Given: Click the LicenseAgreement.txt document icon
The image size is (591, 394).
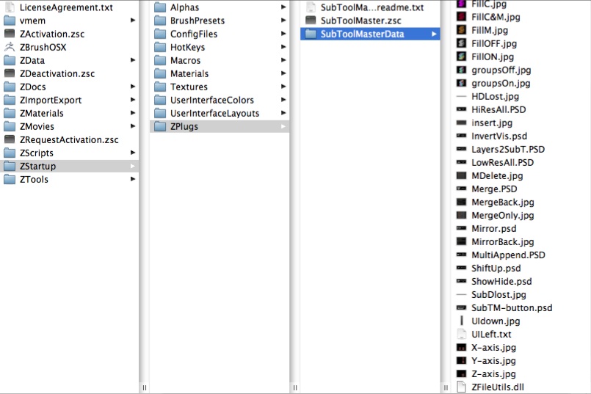Looking at the screenshot, I should 10,7.
